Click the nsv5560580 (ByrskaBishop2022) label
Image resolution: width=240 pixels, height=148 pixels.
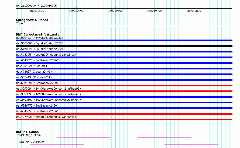point(40,43)
